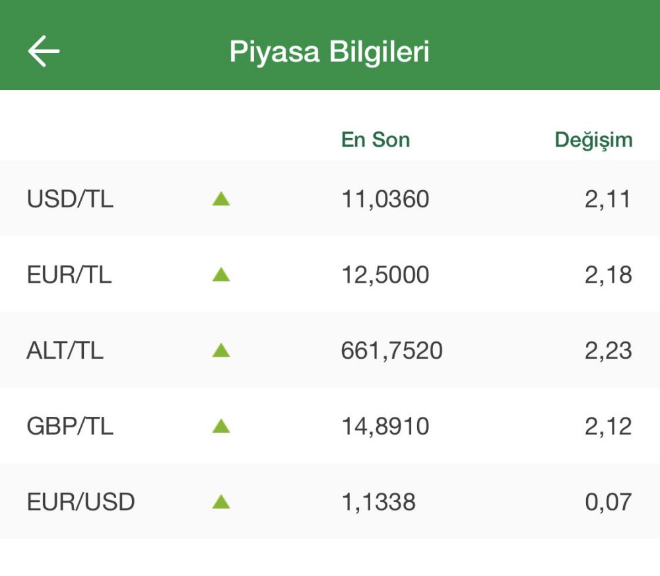The image size is (660, 576).
Task: Click the EUR/USD change value 0,07
Action: tap(608, 503)
